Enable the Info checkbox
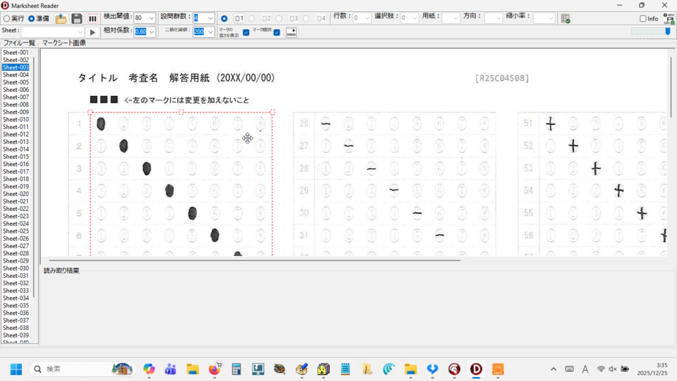The image size is (677, 381). click(643, 19)
